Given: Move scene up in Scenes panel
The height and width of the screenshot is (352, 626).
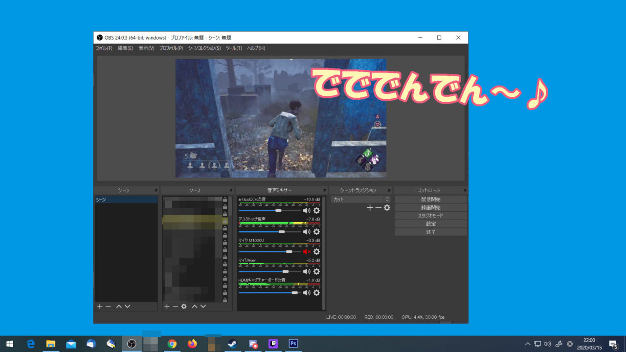Looking at the screenshot, I should pyautogui.click(x=119, y=307).
